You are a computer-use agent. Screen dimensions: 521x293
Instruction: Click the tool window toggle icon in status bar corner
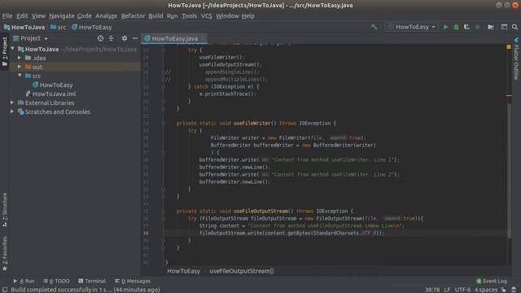coord(5,290)
